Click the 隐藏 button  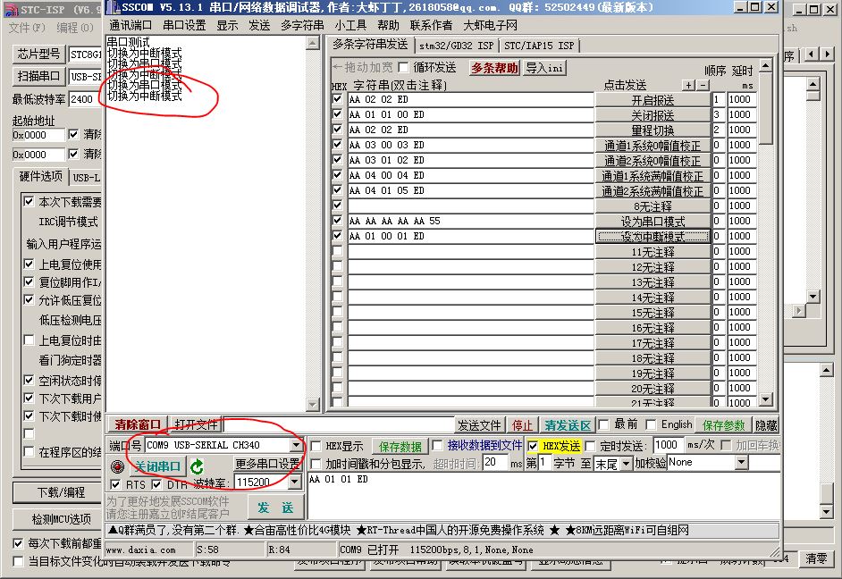(x=766, y=425)
